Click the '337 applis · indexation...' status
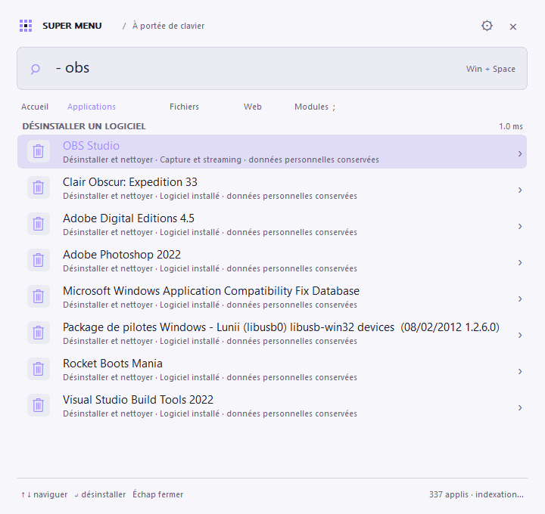This screenshot has width=545, height=514. click(x=476, y=494)
